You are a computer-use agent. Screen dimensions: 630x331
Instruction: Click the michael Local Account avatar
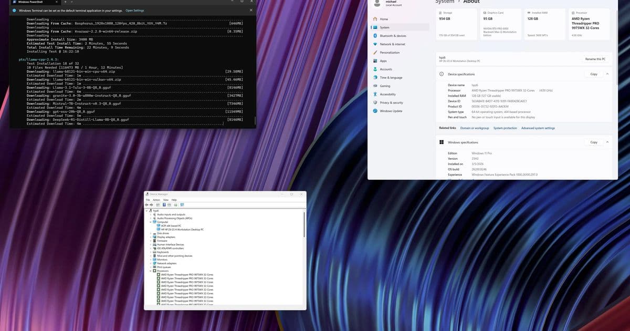click(376, 4)
